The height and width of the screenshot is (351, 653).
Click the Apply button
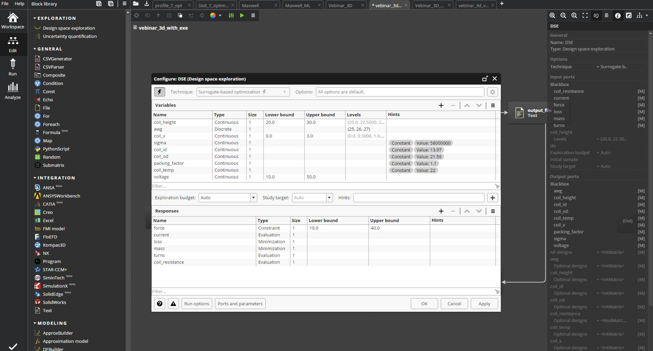pos(484,304)
